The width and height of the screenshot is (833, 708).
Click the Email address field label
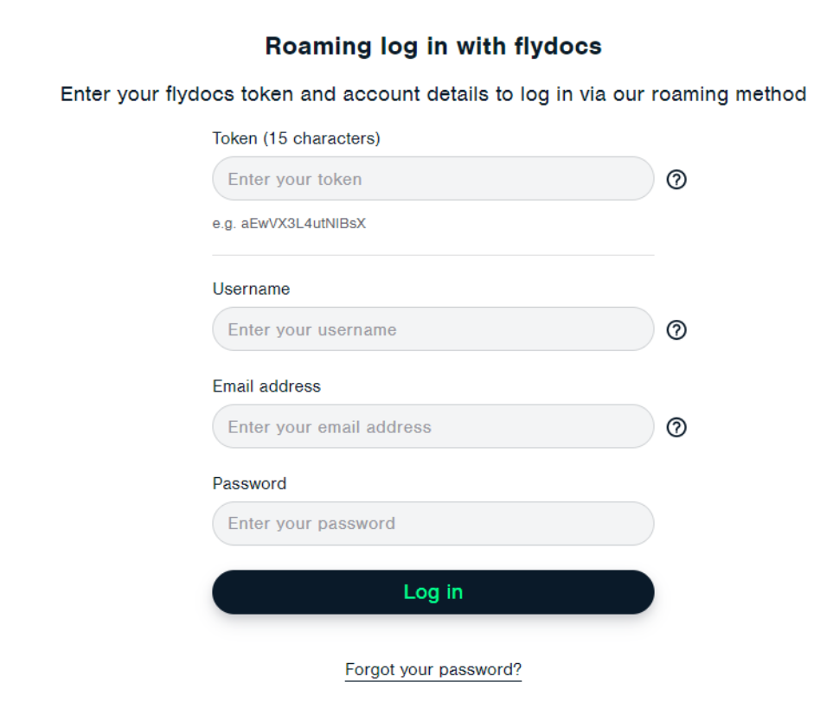point(266,386)
